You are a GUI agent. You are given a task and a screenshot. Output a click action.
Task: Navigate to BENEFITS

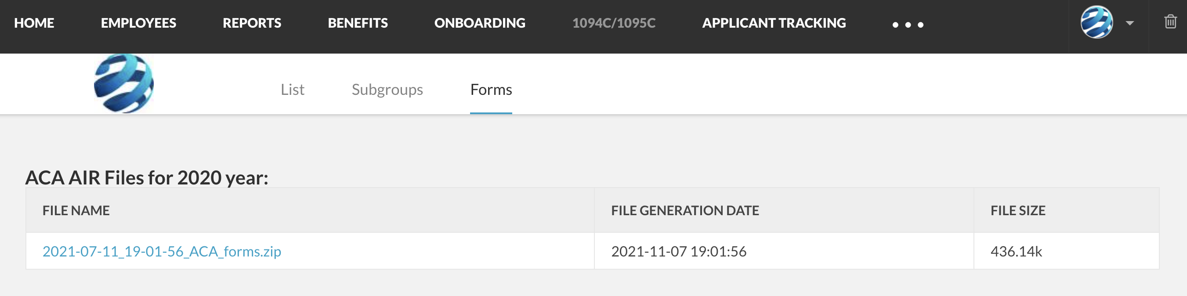click(x=358, y=23)
